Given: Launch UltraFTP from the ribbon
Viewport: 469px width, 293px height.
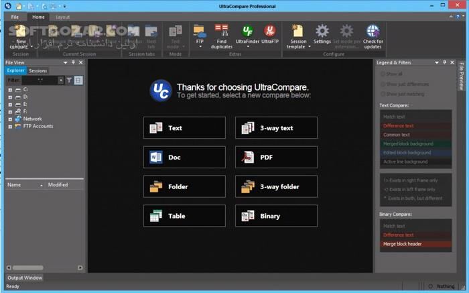Looking at the screenshot, I should click(x=270, y=31).
